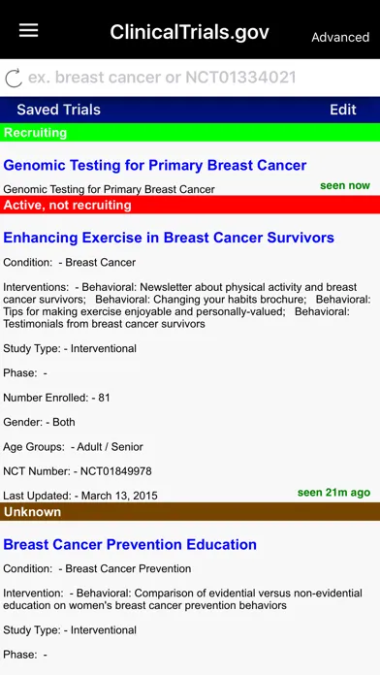Select the red Active, not recruiting bar
Image resolution: width=380 pixels, height=675 pixels.
(x=190, y=205)
